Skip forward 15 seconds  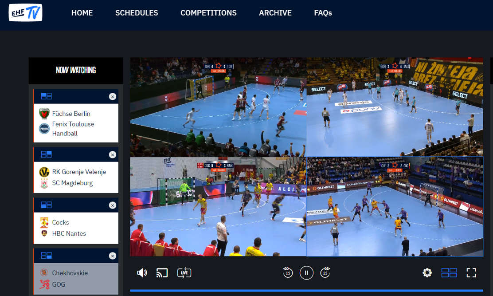(325, 272)
